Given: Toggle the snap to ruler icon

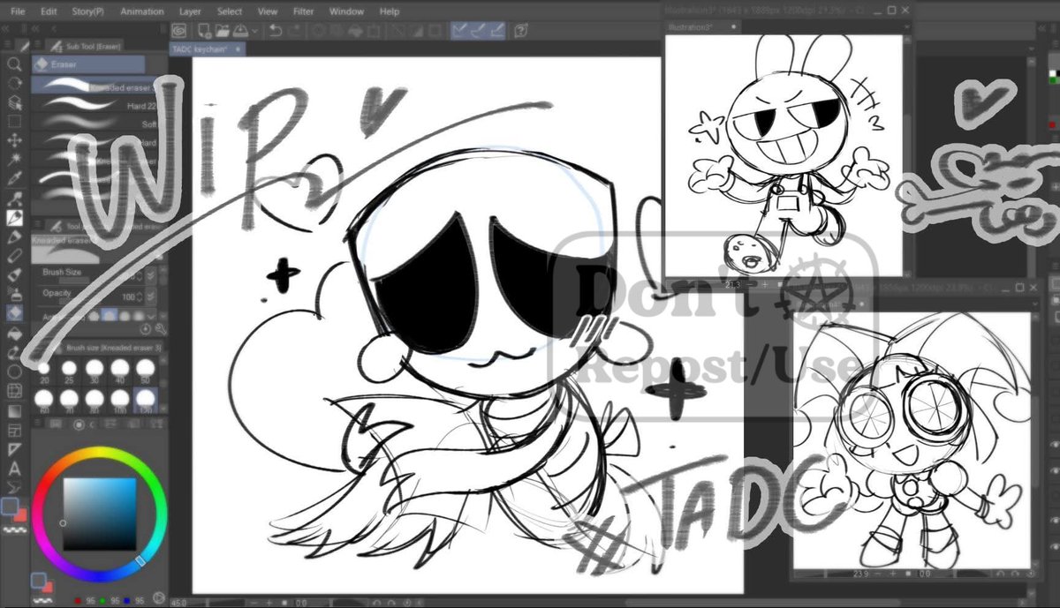Looking at the screenshot, I should [459, 30].
